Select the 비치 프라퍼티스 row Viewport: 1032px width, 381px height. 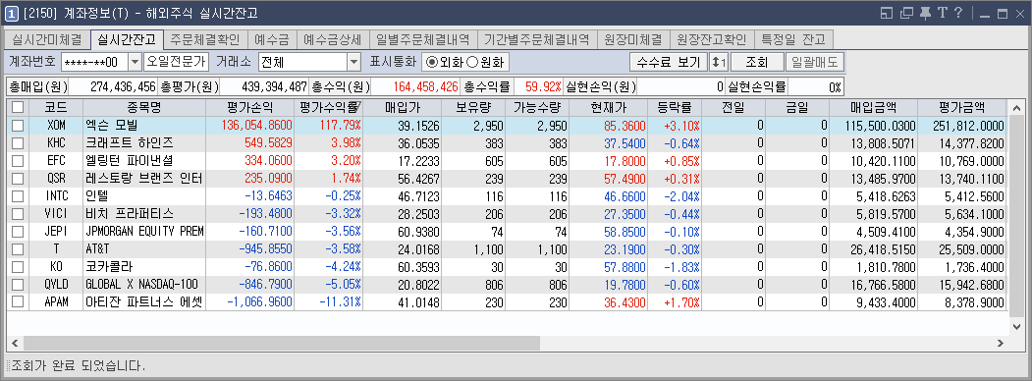[507, 213]
